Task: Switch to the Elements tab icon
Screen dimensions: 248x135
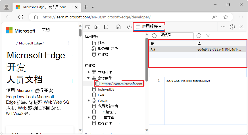Action: pos(129,27)
